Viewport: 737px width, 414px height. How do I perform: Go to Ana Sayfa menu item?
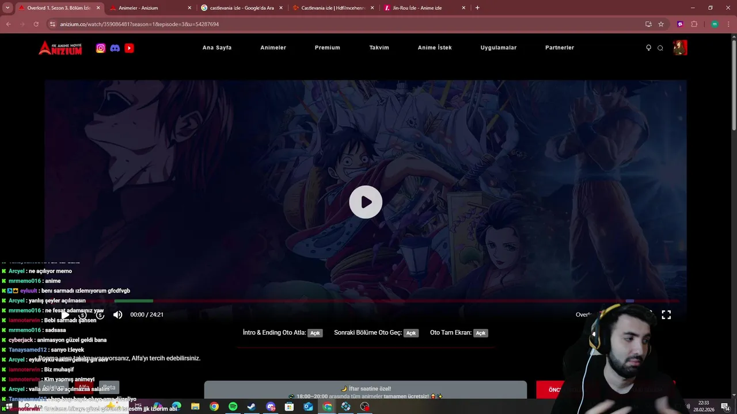[217, 48]
